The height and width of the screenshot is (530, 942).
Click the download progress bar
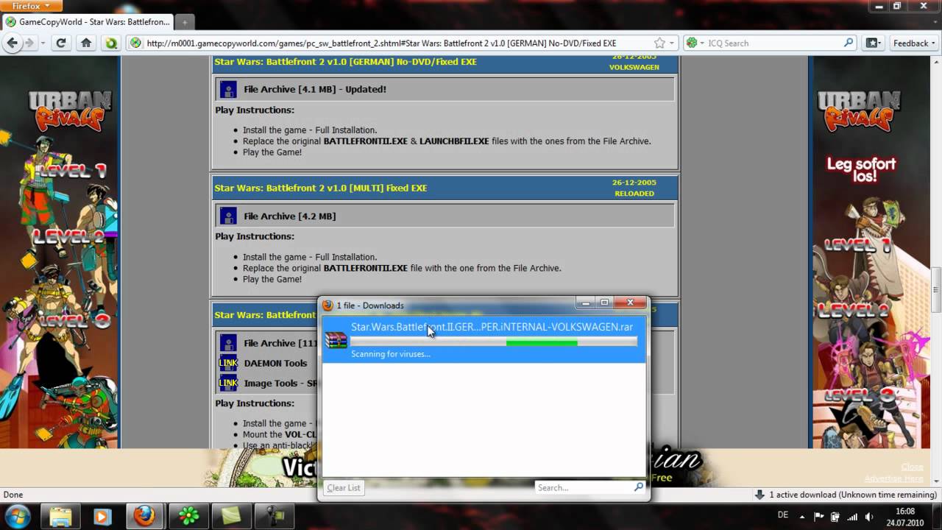[494, 342]
